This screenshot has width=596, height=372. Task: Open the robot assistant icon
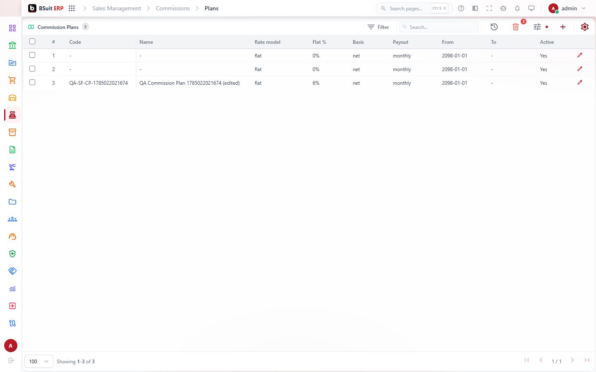click(x=503, y=8)
